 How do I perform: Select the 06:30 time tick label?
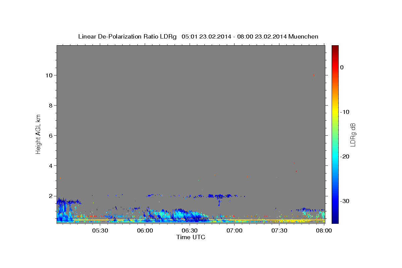[190, 230]
